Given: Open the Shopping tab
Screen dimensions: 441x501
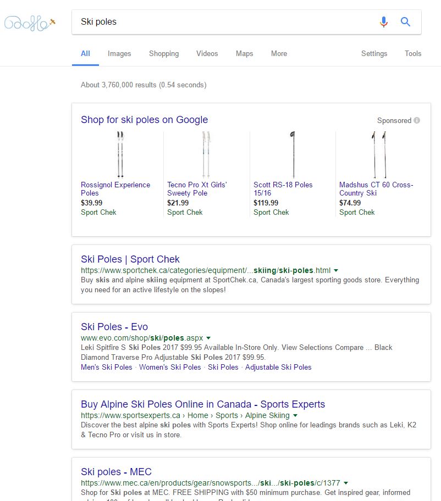Looking at the screenshot, I should point(164,54).
